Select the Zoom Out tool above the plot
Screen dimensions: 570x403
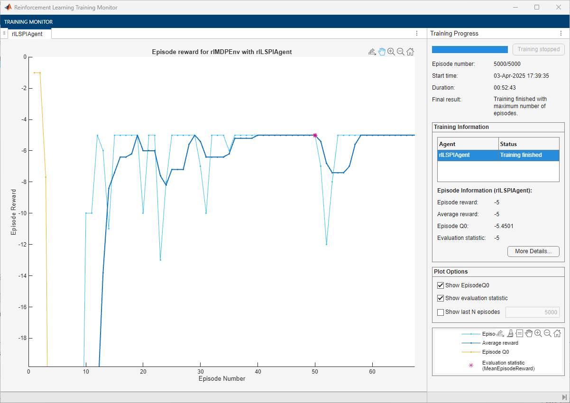401,52
